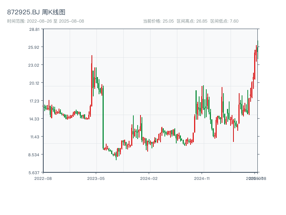Click the y-axis value 23.02
286x215 pixels.
[x=34, y=65]
